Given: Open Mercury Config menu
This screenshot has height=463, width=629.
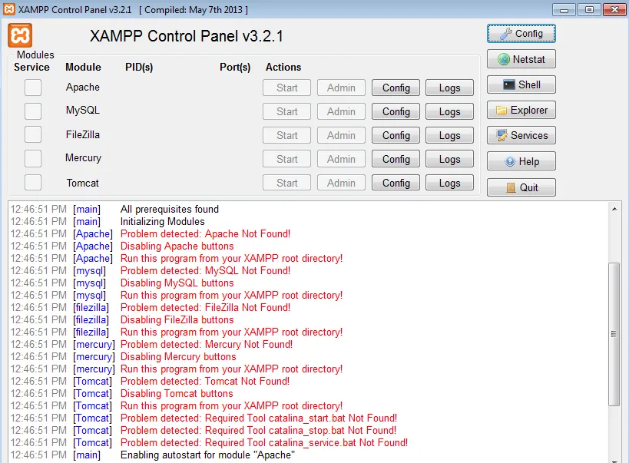Looking at the screenshot, I should (396, 159).
